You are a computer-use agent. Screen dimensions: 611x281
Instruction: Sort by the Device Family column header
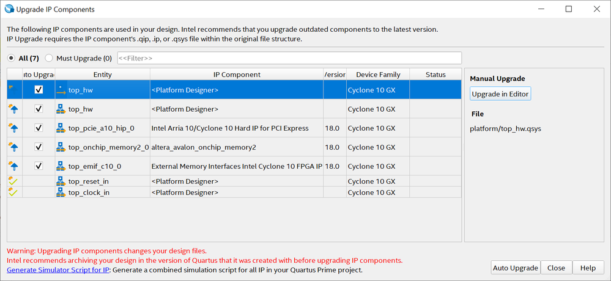pyautogui.click(x=378, y=75)
